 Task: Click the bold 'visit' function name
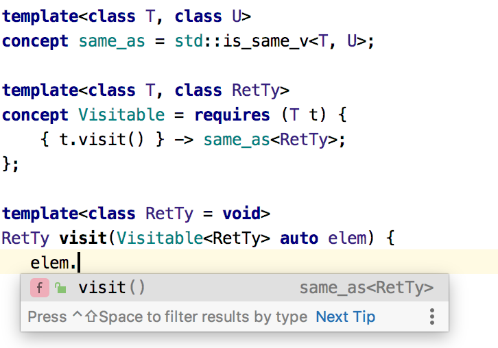[83, 238]
